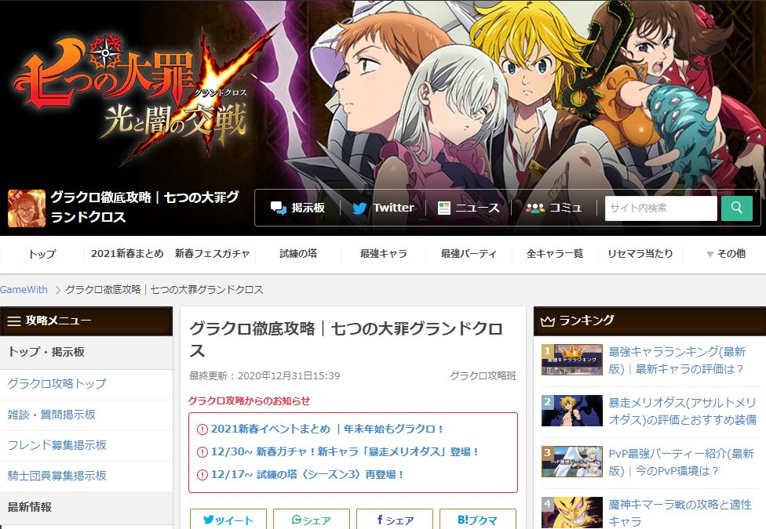Click the news icon beside ニュース

[443, 208]
